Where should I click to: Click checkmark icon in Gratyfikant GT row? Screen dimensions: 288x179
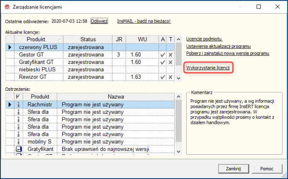click(x=163, y=62)
